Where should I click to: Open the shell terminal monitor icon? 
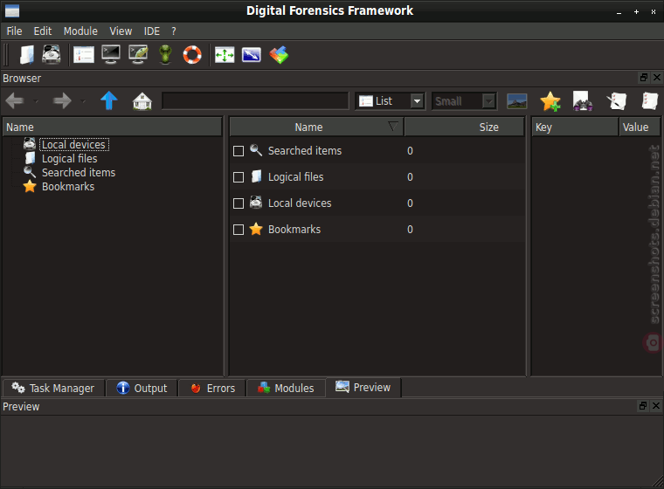[x=111, y=55]
